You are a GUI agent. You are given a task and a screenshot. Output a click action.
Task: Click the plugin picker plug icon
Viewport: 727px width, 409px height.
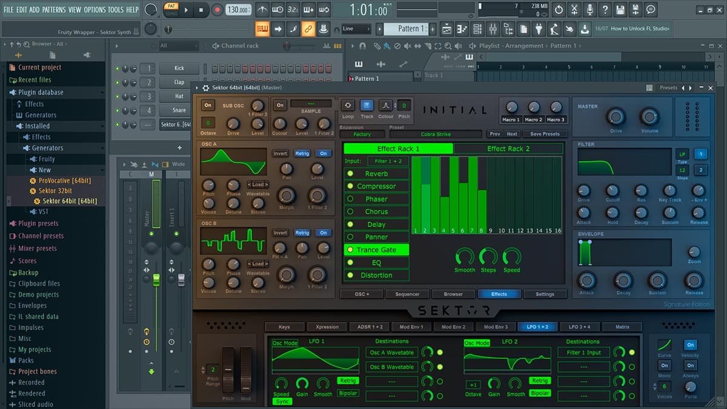[x=539, y=29]
